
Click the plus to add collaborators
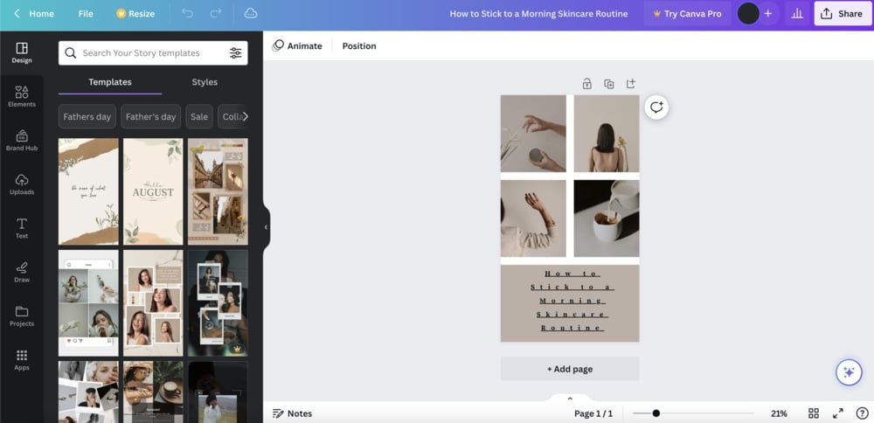pyautogui.click(x=768, y=13)
